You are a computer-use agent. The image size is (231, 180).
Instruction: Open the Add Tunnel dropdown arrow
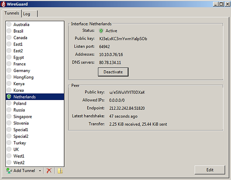pyautogui.click(x=40, y=171)
